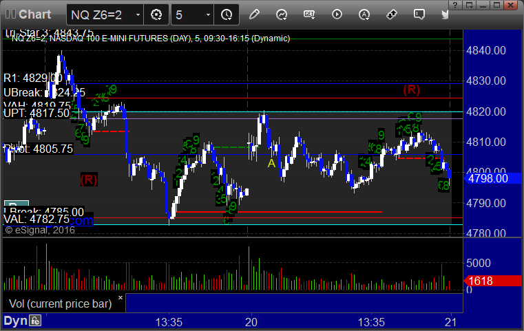This screenshot has width=524, height=331.
Task: Select the pencil drawing tools icon
Action: point(254,14)
